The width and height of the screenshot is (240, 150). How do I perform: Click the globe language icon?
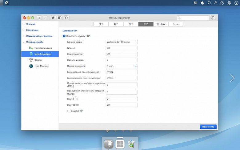(229, 3)
